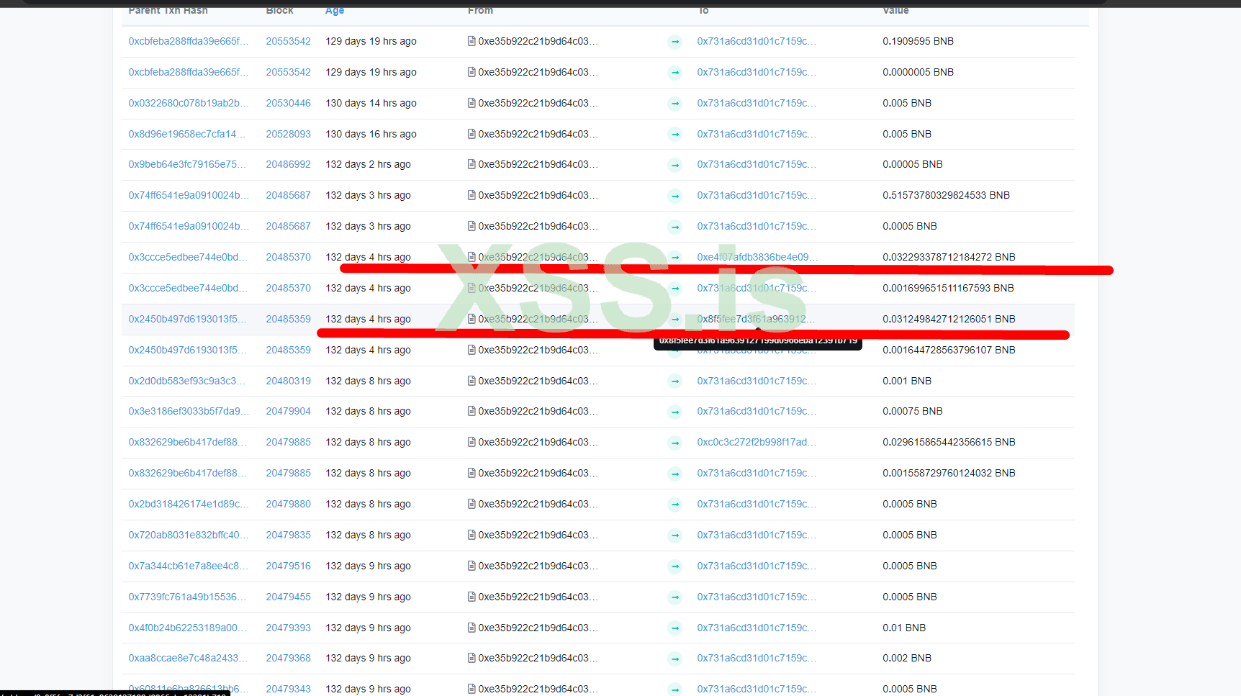
Task: Open recipient address 0xc0c3c272f2b998f17ad
Action: (x=757, y=442)
